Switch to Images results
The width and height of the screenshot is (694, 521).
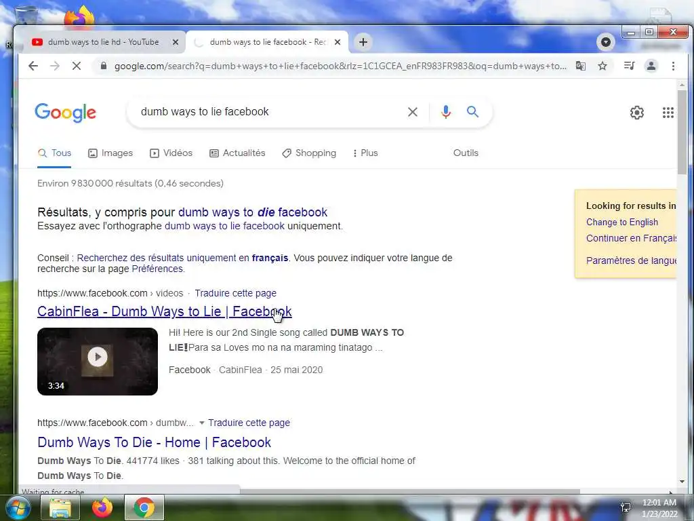110,153
